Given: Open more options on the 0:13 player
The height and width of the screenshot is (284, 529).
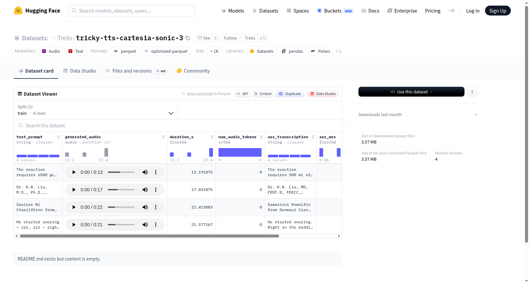Looking at the screenshot, I should click(x=156, y=172).
